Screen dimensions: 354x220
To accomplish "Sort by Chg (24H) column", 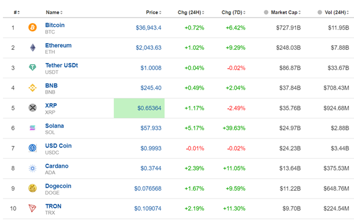I will (191, 12).
